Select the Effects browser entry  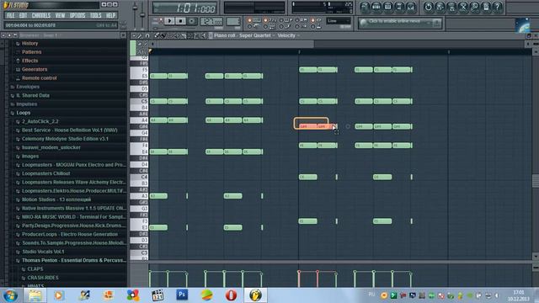[x=30, y=61]
